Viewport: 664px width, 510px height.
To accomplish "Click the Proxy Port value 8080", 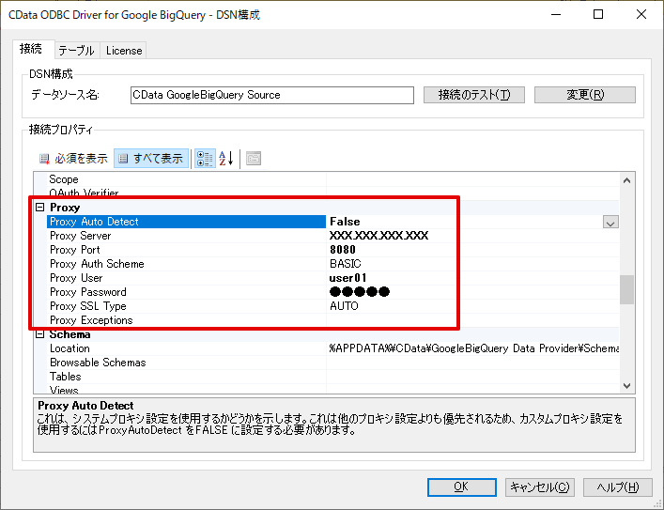I will pos(343,250).
